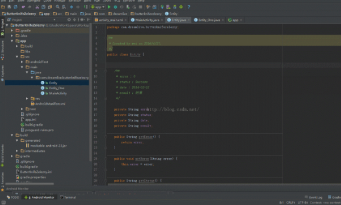Toggle the TODO tool window button
The image size is (341, 205).
click(13, 198)
